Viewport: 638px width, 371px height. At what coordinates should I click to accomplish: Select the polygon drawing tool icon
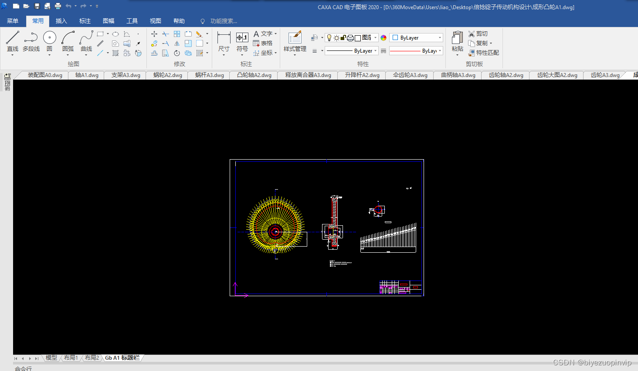[115, 43]
